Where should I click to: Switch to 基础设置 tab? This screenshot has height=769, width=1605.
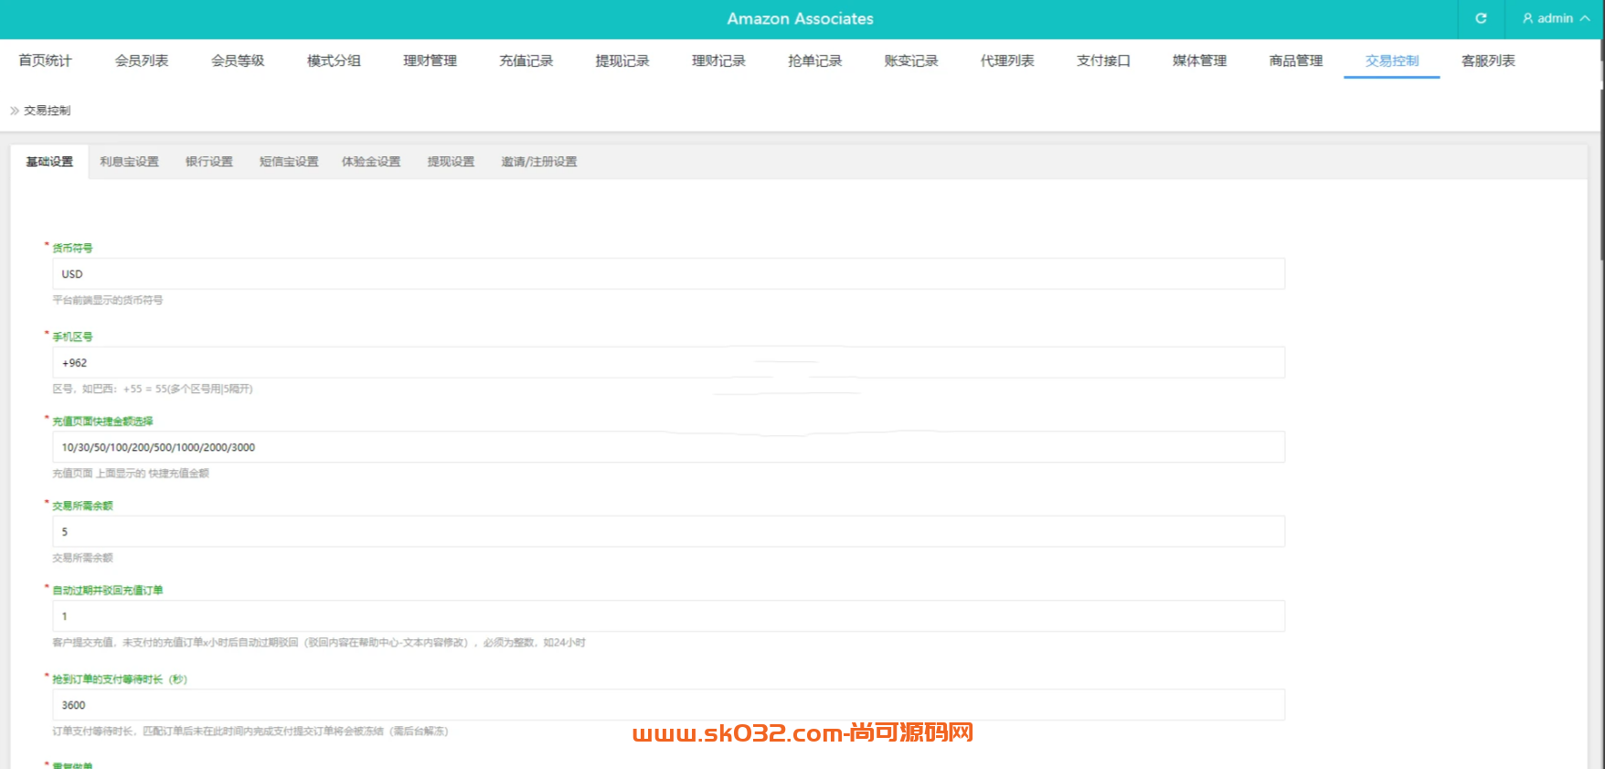click(49, 162)
